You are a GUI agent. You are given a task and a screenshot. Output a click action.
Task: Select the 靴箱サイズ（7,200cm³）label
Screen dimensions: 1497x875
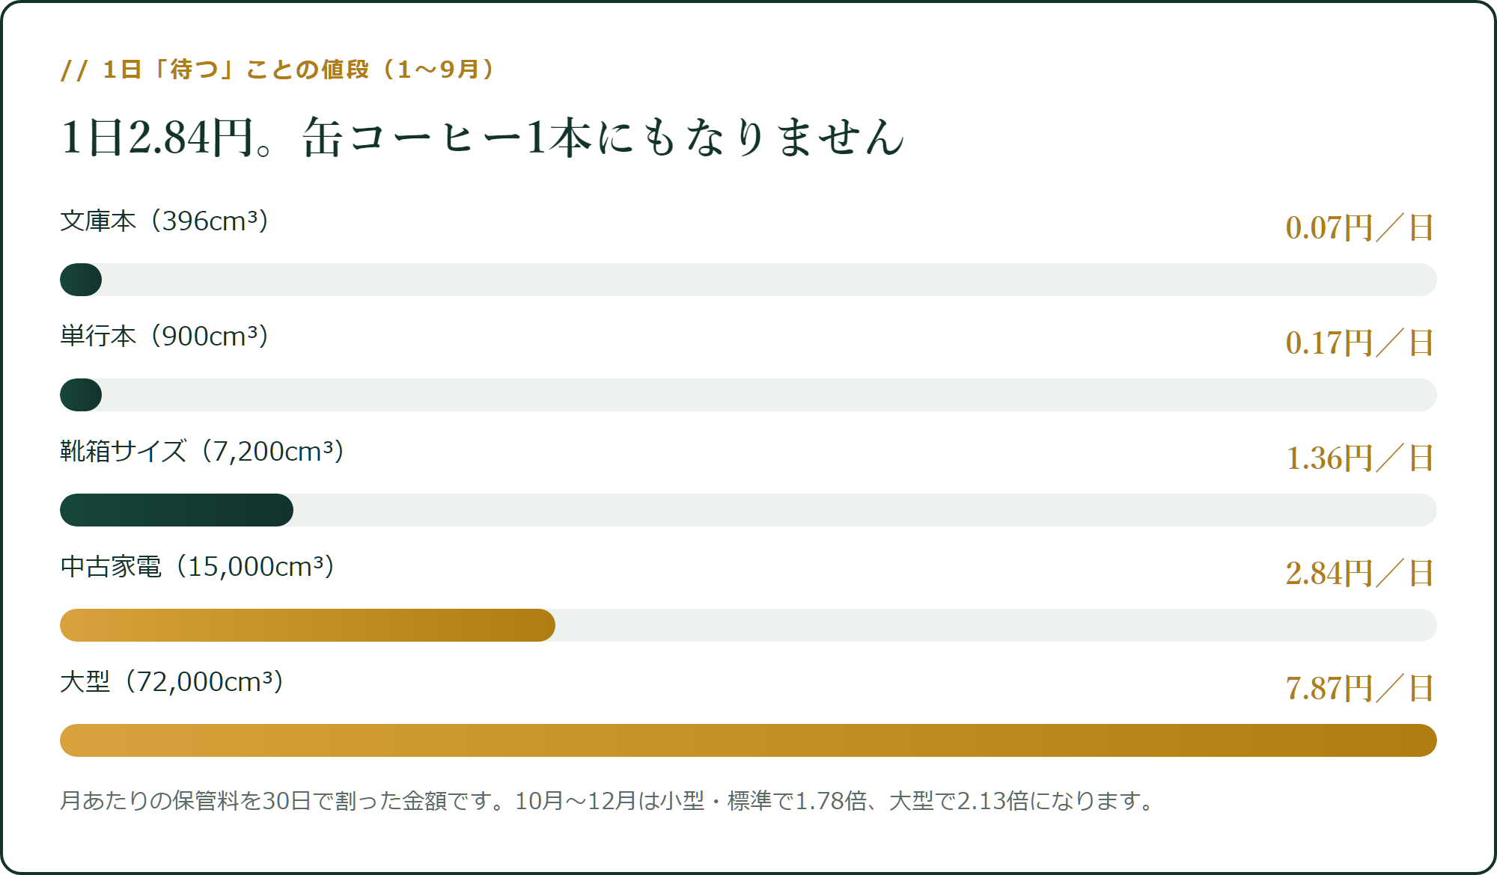(203, 452)
